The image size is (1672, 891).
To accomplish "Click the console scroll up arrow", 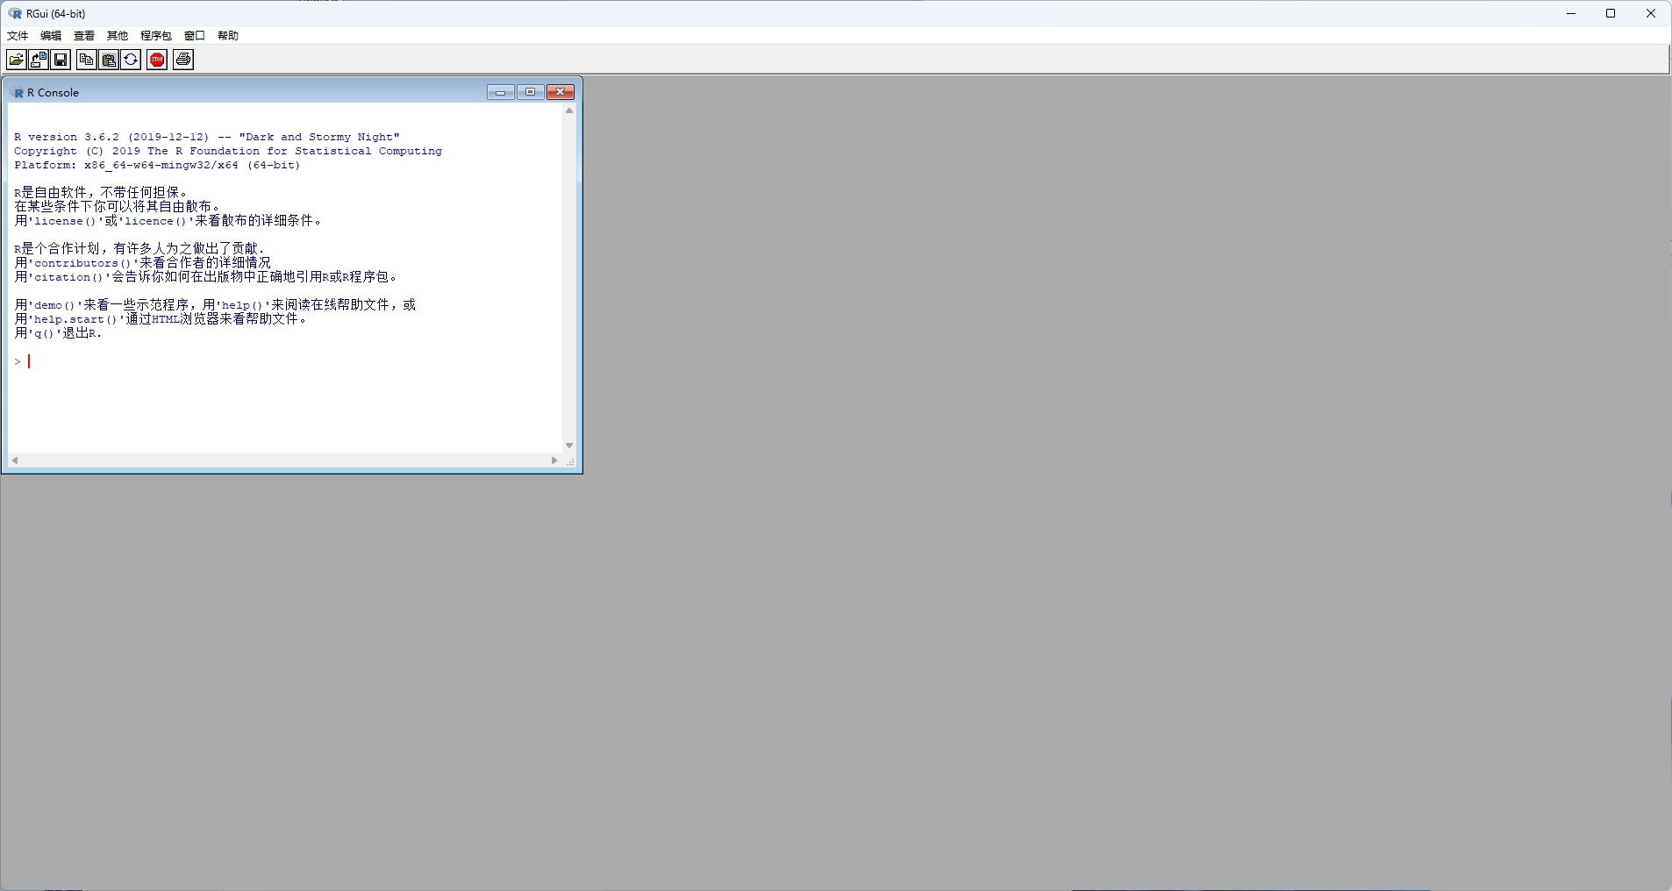I will [x=569, y=111].
